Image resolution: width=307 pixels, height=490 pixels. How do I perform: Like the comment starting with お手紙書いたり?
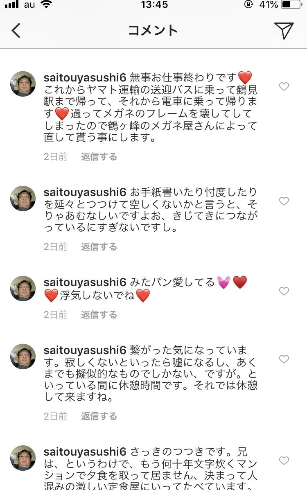[x=284, y=201]
